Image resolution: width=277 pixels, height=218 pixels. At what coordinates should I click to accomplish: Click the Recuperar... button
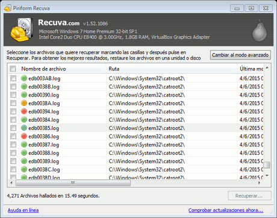[x=249, y=196]
